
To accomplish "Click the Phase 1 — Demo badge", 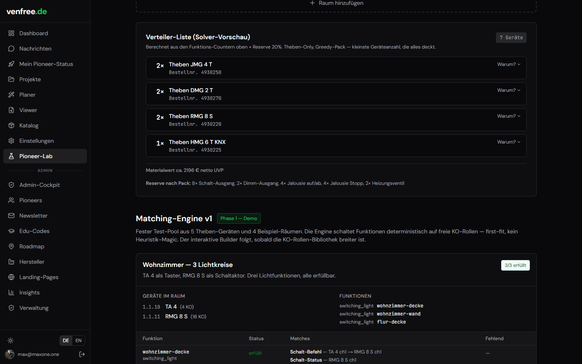I will (x=239, y=218).
